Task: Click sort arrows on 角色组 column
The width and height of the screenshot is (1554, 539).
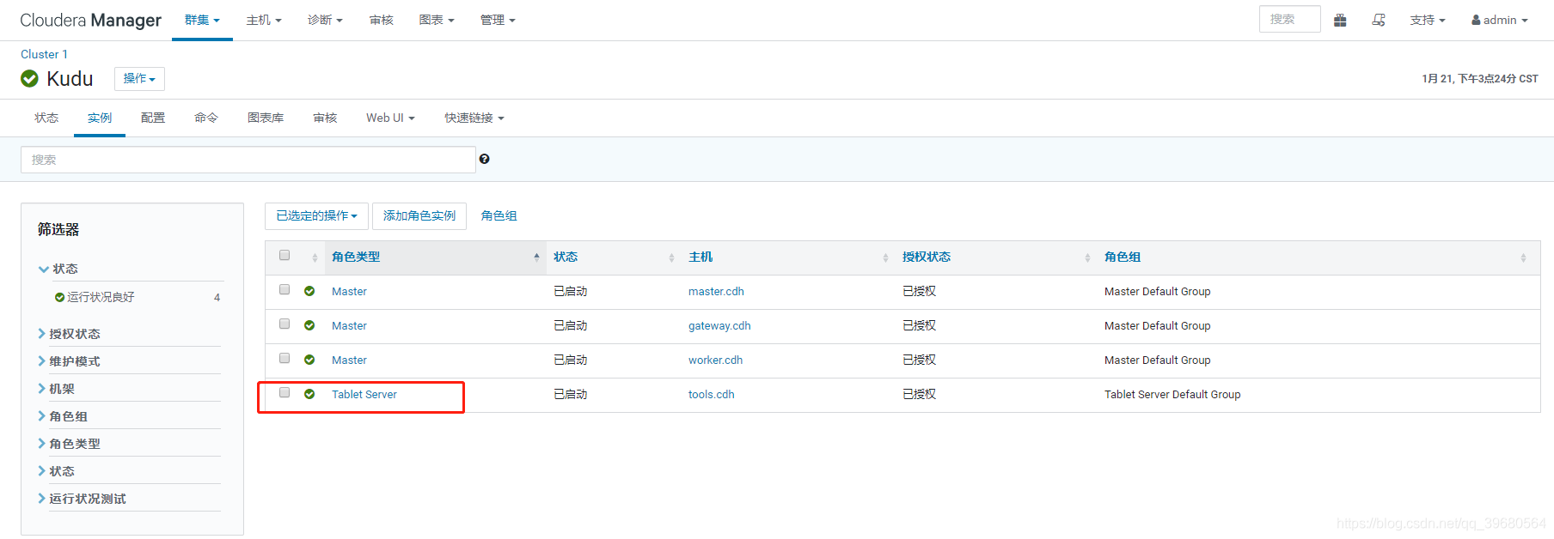Action: click(1523, 257)
